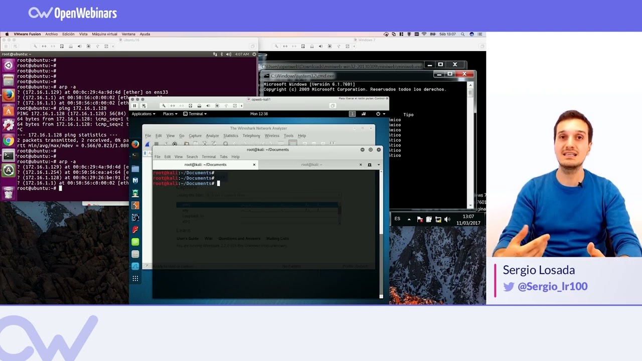Click the Wi-Fi icon in macOS menu bar
The height and width of the screenshot is (361, 642).
coord(424,34)
